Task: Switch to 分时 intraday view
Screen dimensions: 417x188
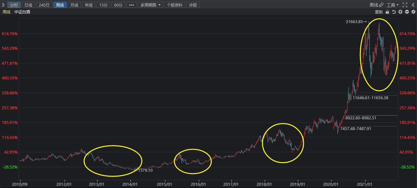Action: [x=14, y=5]
